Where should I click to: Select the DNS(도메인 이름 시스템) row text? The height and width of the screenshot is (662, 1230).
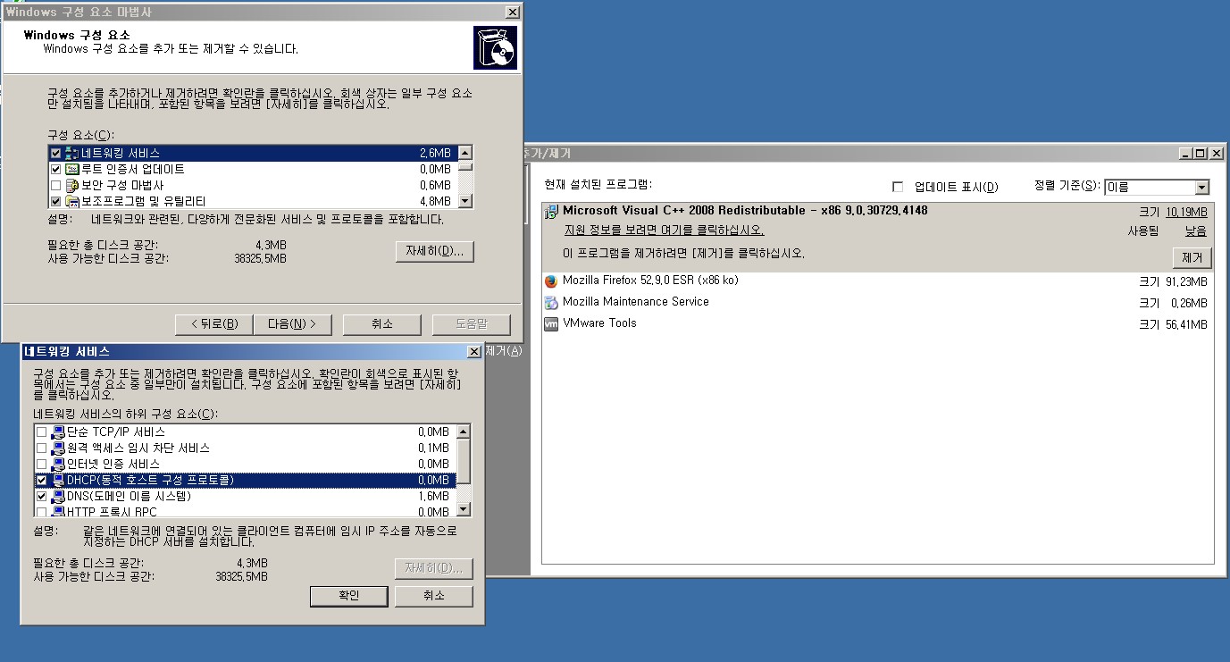129,497
